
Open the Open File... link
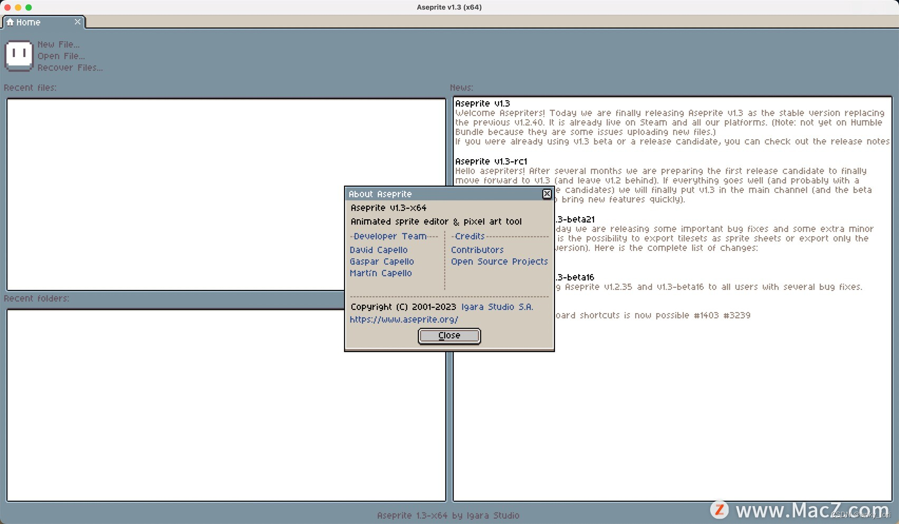[x=61, y=56]
